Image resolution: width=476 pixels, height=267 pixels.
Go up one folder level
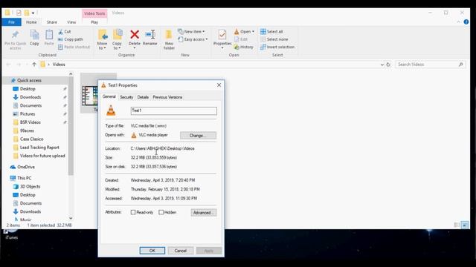[34, 65]
